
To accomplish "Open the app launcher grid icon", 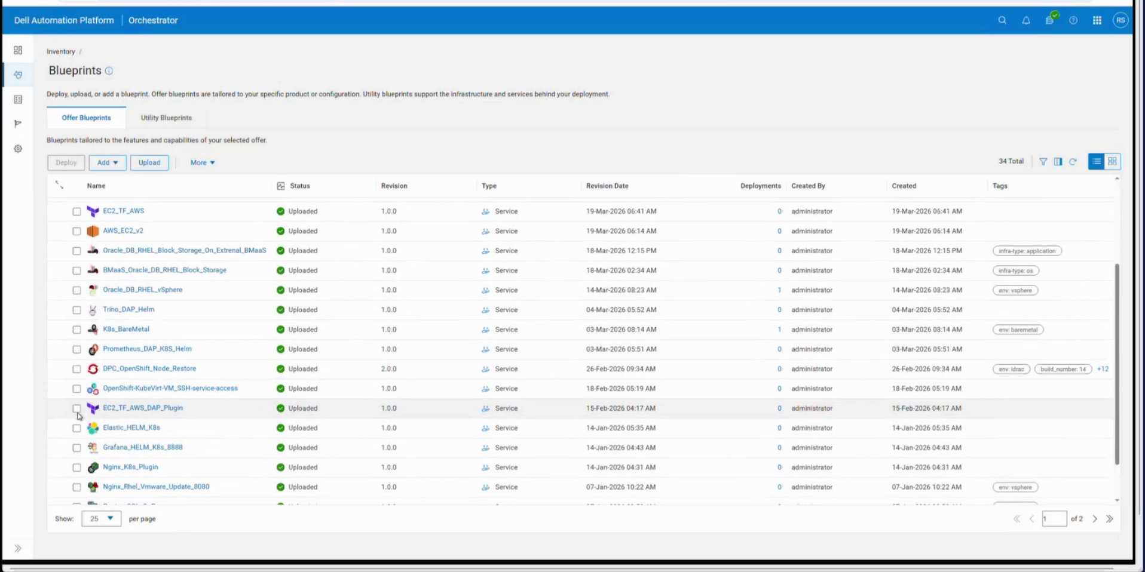I will click(x=1097, y=20).
